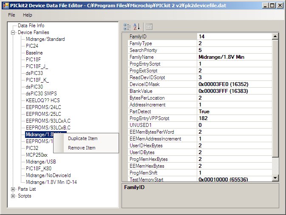Select the ProgMemHexBytes property row

(x=200, y=159)
